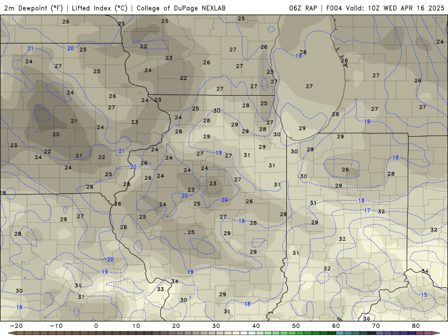Click the 40 label on the color scale

[256, 326]
